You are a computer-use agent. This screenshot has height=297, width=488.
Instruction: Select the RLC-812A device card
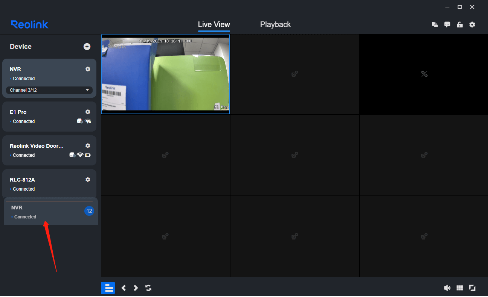[x=49, y=183]
